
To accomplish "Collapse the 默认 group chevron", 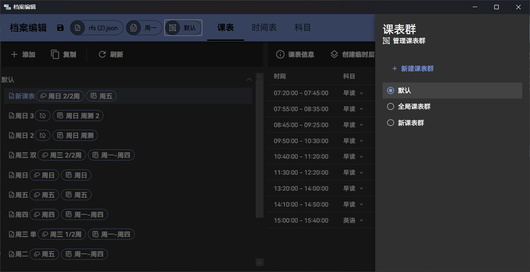I will pos(249,80).
